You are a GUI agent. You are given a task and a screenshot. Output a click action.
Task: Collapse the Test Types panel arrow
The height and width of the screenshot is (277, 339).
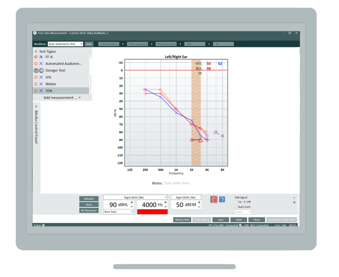click(35, 51)
